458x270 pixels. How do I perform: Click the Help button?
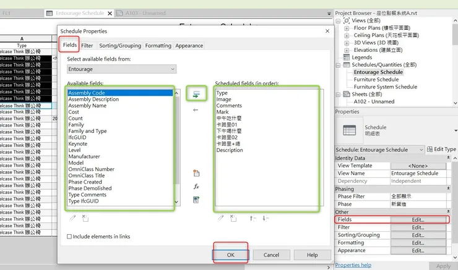click(x=313, y=255)
